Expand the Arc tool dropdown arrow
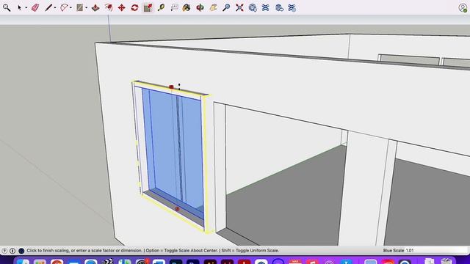The height and width of the screenshot is (264, 470). point(70,8)
